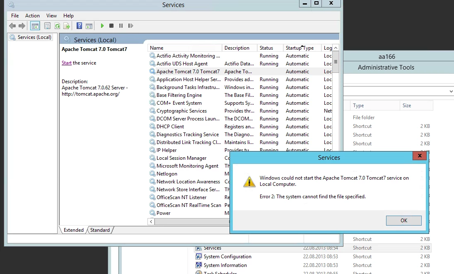Click the warning icon in error dialog
The width and height of the screenshot is (454, 274).
[x=249, y=181]
